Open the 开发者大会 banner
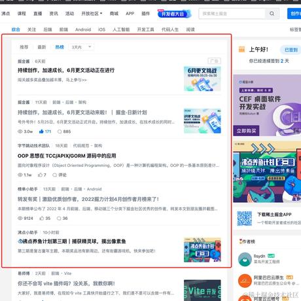 pyautogui.click(x=174, y=14)
